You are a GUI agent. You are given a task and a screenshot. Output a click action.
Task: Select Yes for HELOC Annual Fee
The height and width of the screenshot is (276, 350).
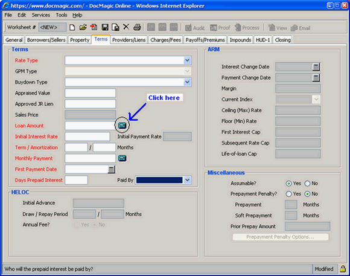pyautogui.click(x=76, y=225)
